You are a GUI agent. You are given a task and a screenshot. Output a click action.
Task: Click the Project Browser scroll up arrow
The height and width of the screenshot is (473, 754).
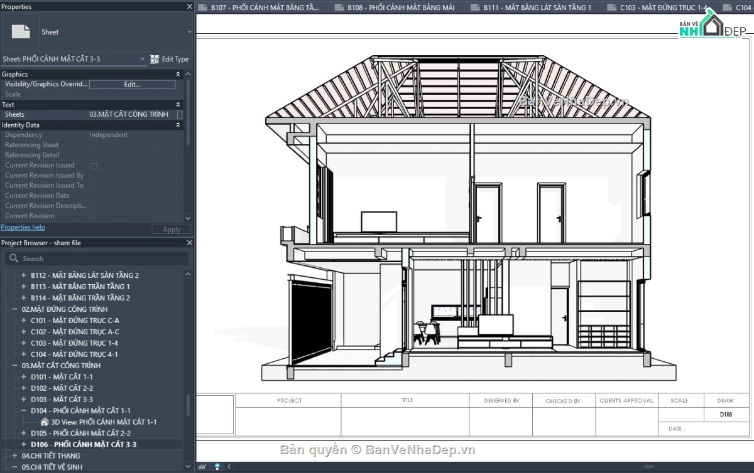pyautogui.click(x=189, y=275)
